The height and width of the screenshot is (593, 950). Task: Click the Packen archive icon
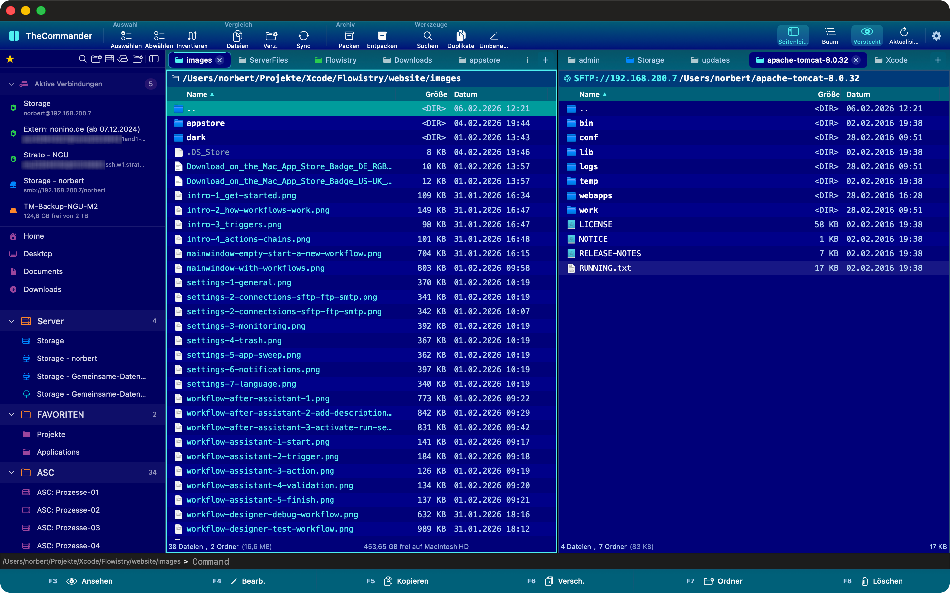[349, 36]
